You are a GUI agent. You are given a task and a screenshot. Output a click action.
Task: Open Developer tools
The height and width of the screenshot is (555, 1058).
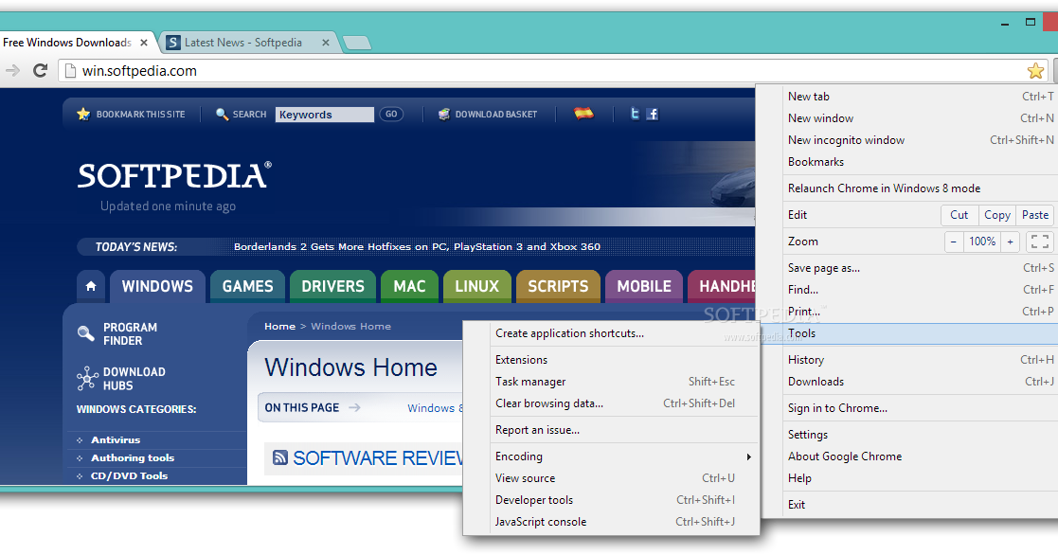(x=611, y=500)
